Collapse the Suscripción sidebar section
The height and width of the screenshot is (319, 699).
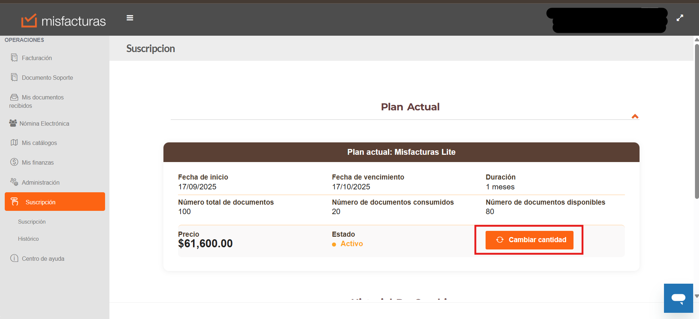[55, 202]
